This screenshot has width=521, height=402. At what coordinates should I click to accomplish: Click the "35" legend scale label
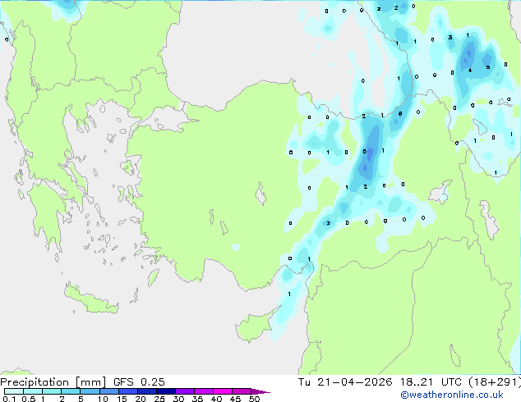pos(197,399)
